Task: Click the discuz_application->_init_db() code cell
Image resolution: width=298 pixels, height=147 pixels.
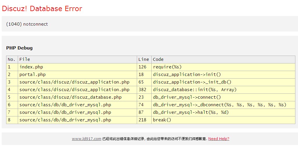Action: (192, 82)
